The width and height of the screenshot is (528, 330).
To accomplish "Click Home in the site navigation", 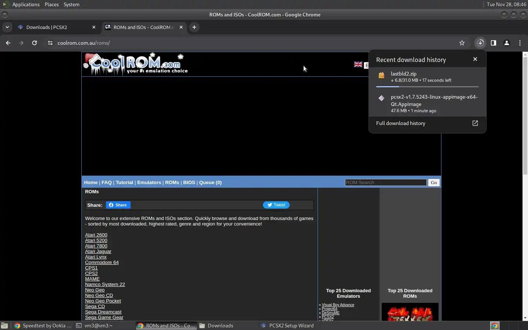I will pos(91,183).
